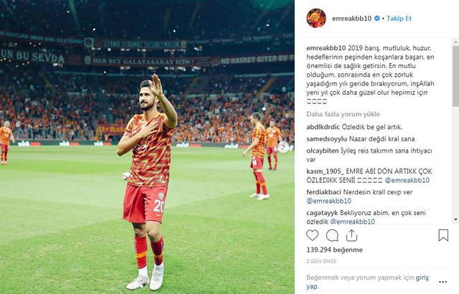
Task: Click the comments scrollbar up arrow
Action: (x=456, y=42)
